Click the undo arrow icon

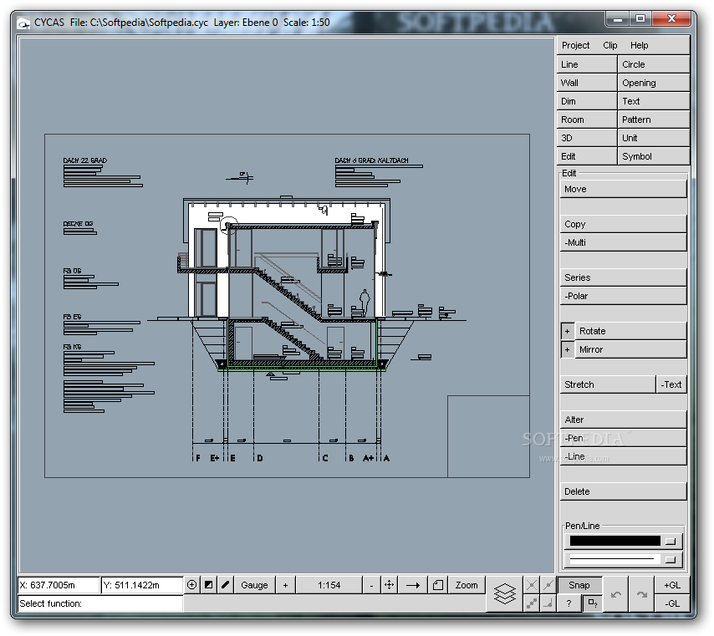click(x=616, y=593)
